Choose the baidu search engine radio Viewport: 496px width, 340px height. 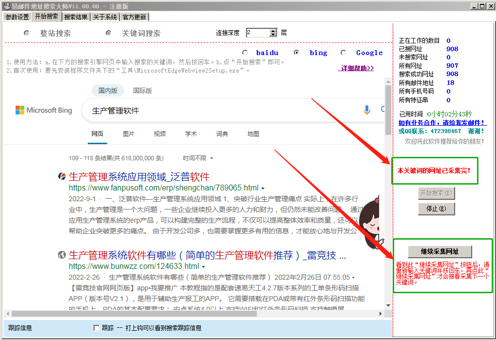coord(245,53)
